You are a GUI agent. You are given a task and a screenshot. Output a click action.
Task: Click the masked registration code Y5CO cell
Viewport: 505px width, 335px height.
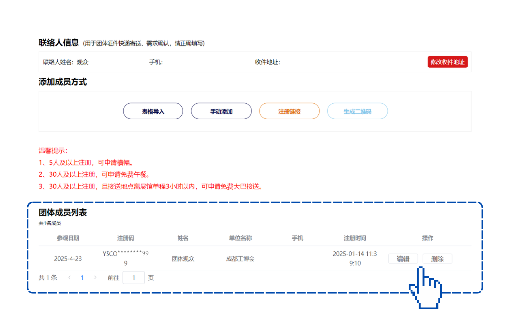(x=125, y=258)
